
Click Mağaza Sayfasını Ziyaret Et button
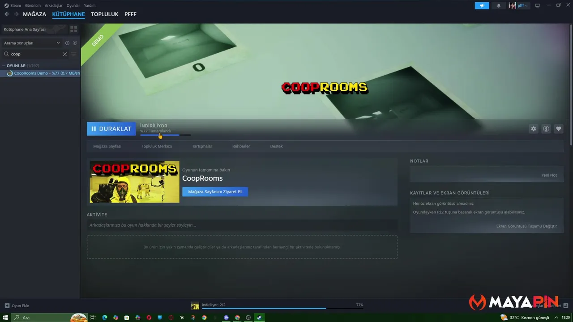point(215,191)
